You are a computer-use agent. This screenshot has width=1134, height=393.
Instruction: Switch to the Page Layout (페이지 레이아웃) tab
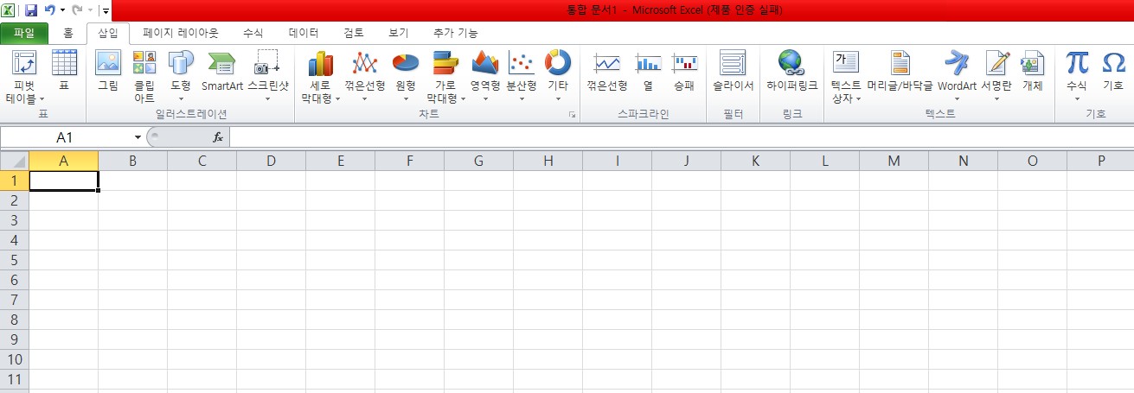click(181, 33)
